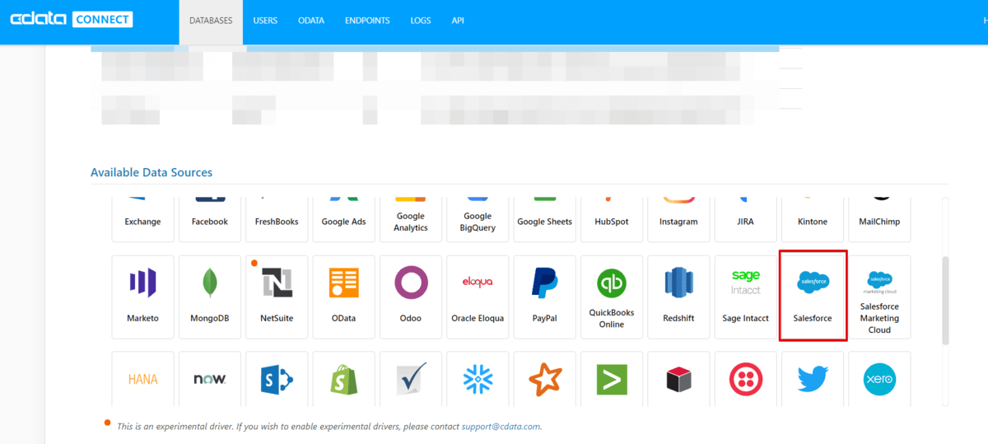Open the JIRA tile
This screenshot has height=444, width=988.
click(x=745, y=220)
